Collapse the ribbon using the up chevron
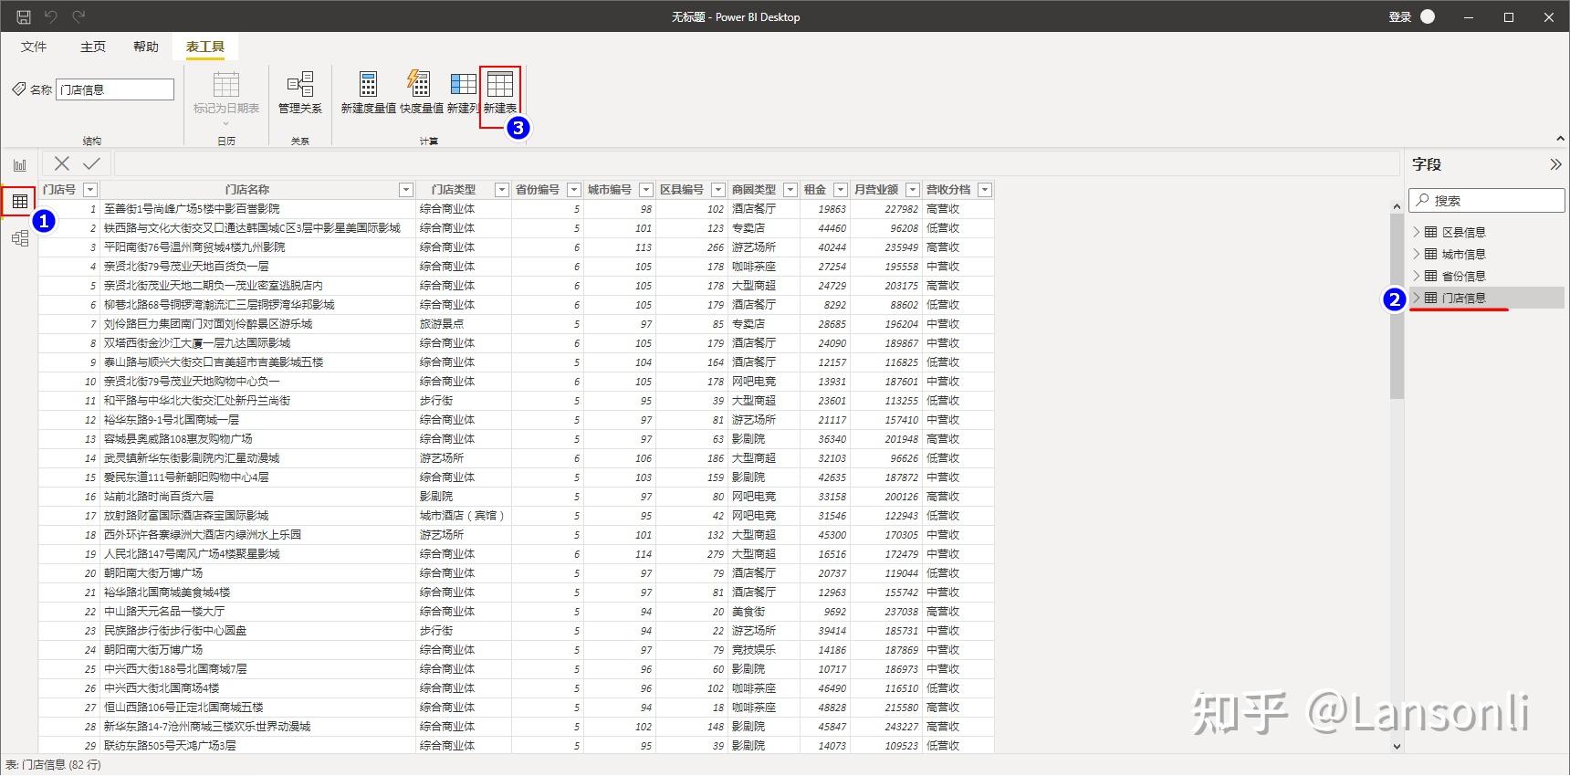The width and height of the screenshot is (1570, 776). (1560, 139)
